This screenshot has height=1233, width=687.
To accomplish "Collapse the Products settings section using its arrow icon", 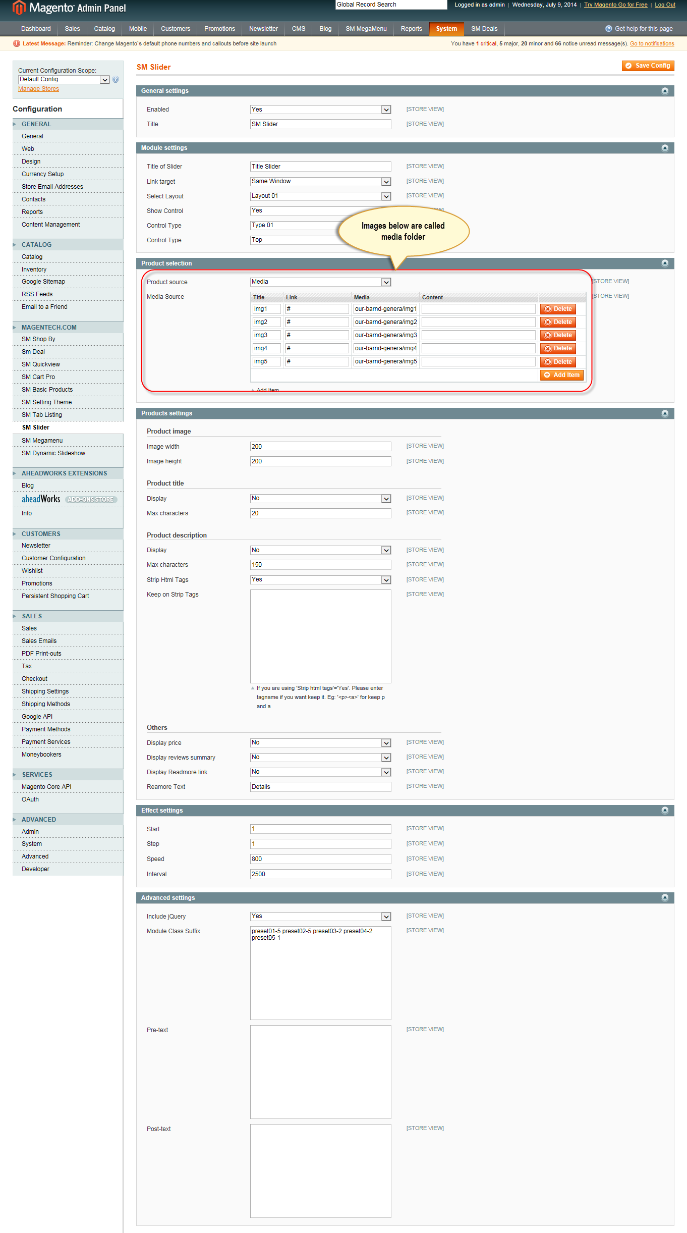I will tap(664, 413).
